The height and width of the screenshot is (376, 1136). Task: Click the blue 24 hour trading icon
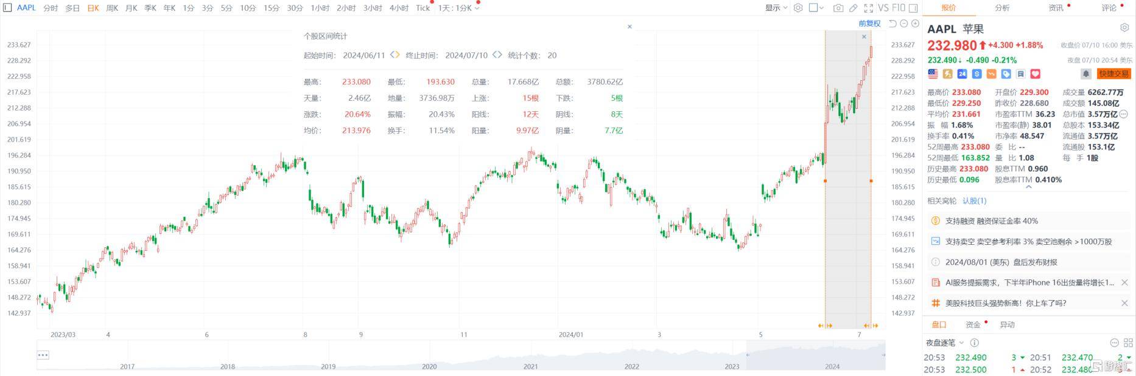pyautogui.click(x=962, y=73)
